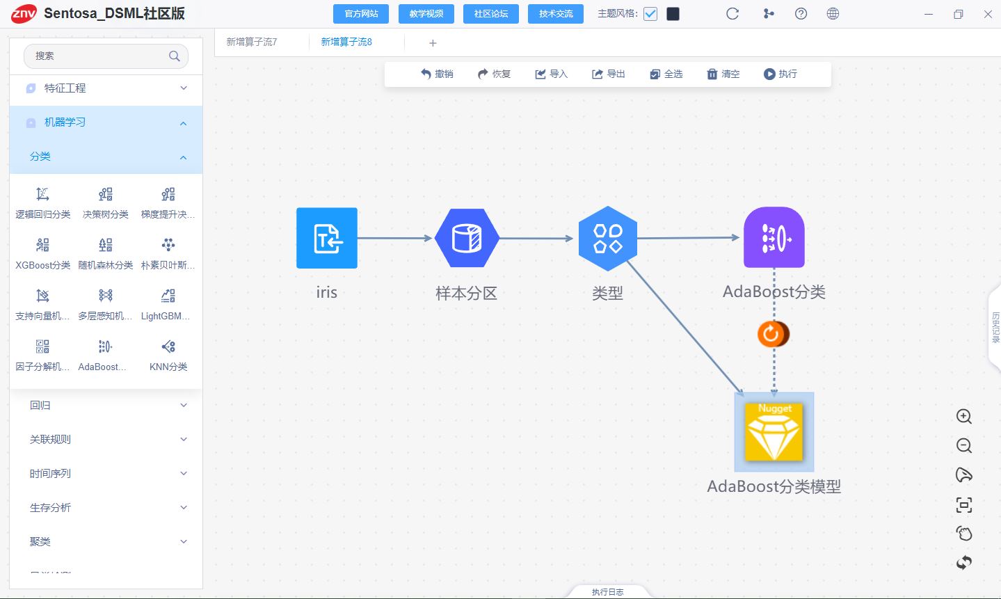Select the 决策树分类 operator icon

pyautogui.click(x=106, y=194)
